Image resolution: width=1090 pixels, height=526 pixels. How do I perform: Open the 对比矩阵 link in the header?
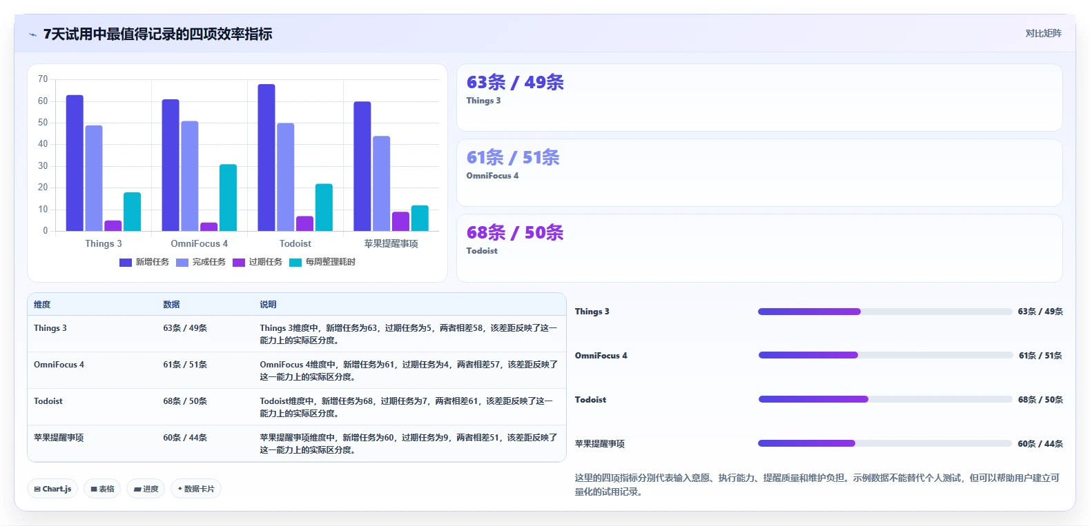click(x=1043, y=33)
